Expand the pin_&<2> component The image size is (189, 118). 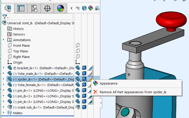click(4, 96)
